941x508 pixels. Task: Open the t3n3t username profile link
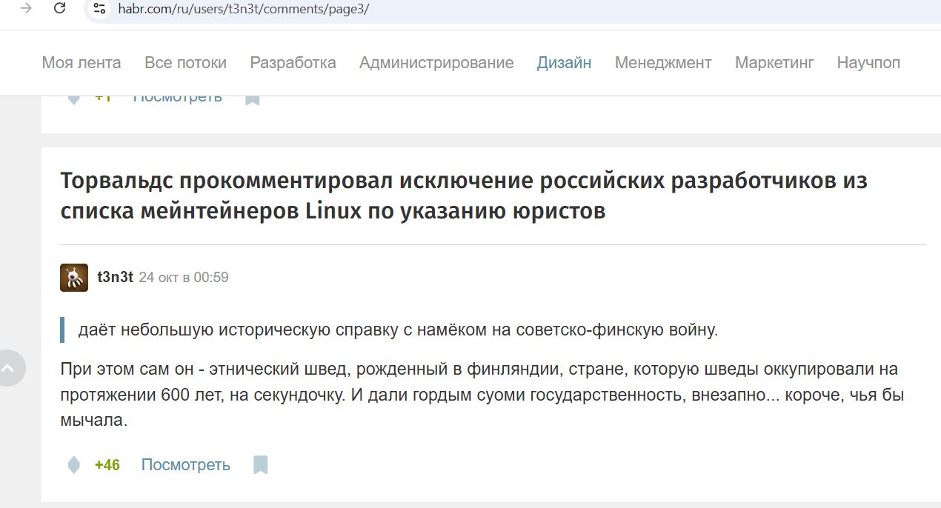(116, 278)
